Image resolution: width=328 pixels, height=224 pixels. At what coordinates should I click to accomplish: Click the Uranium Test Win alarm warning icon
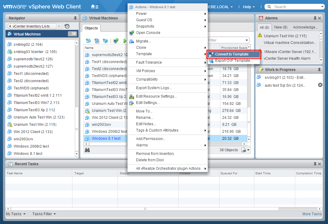point(260,35)
